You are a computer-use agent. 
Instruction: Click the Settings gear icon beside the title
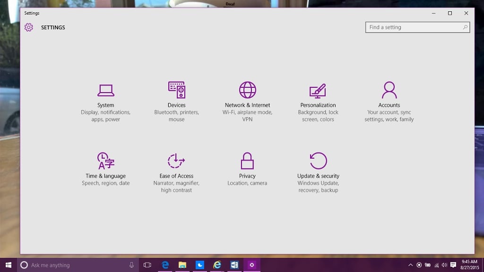[x=29, y=27]
